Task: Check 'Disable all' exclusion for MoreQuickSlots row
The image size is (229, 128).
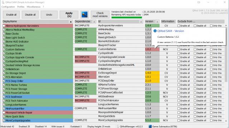Action: 195,117
